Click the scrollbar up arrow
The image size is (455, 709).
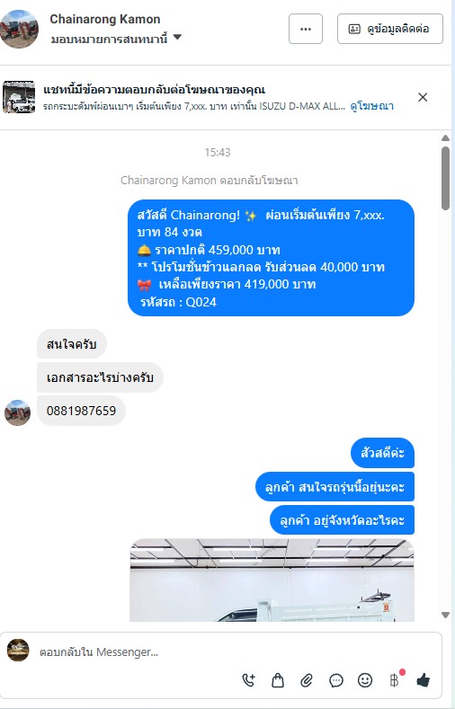(445, 137)
